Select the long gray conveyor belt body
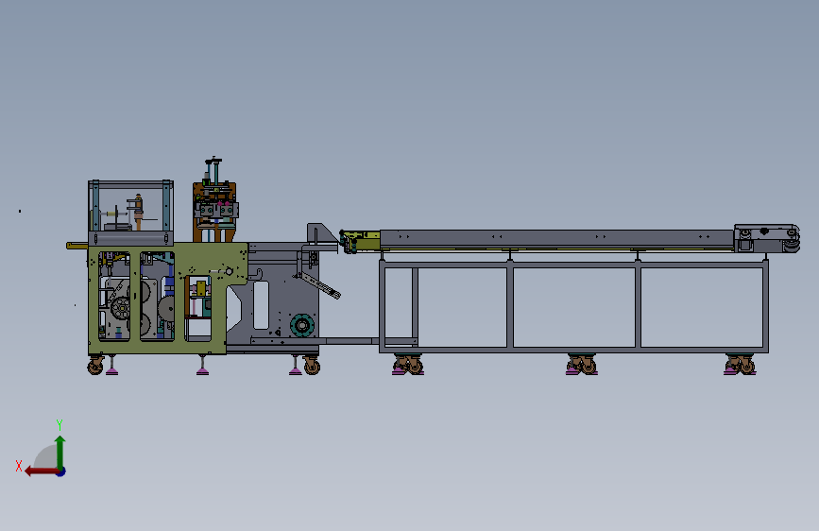This screenshot has width=819, height=531. pos(556,238)
